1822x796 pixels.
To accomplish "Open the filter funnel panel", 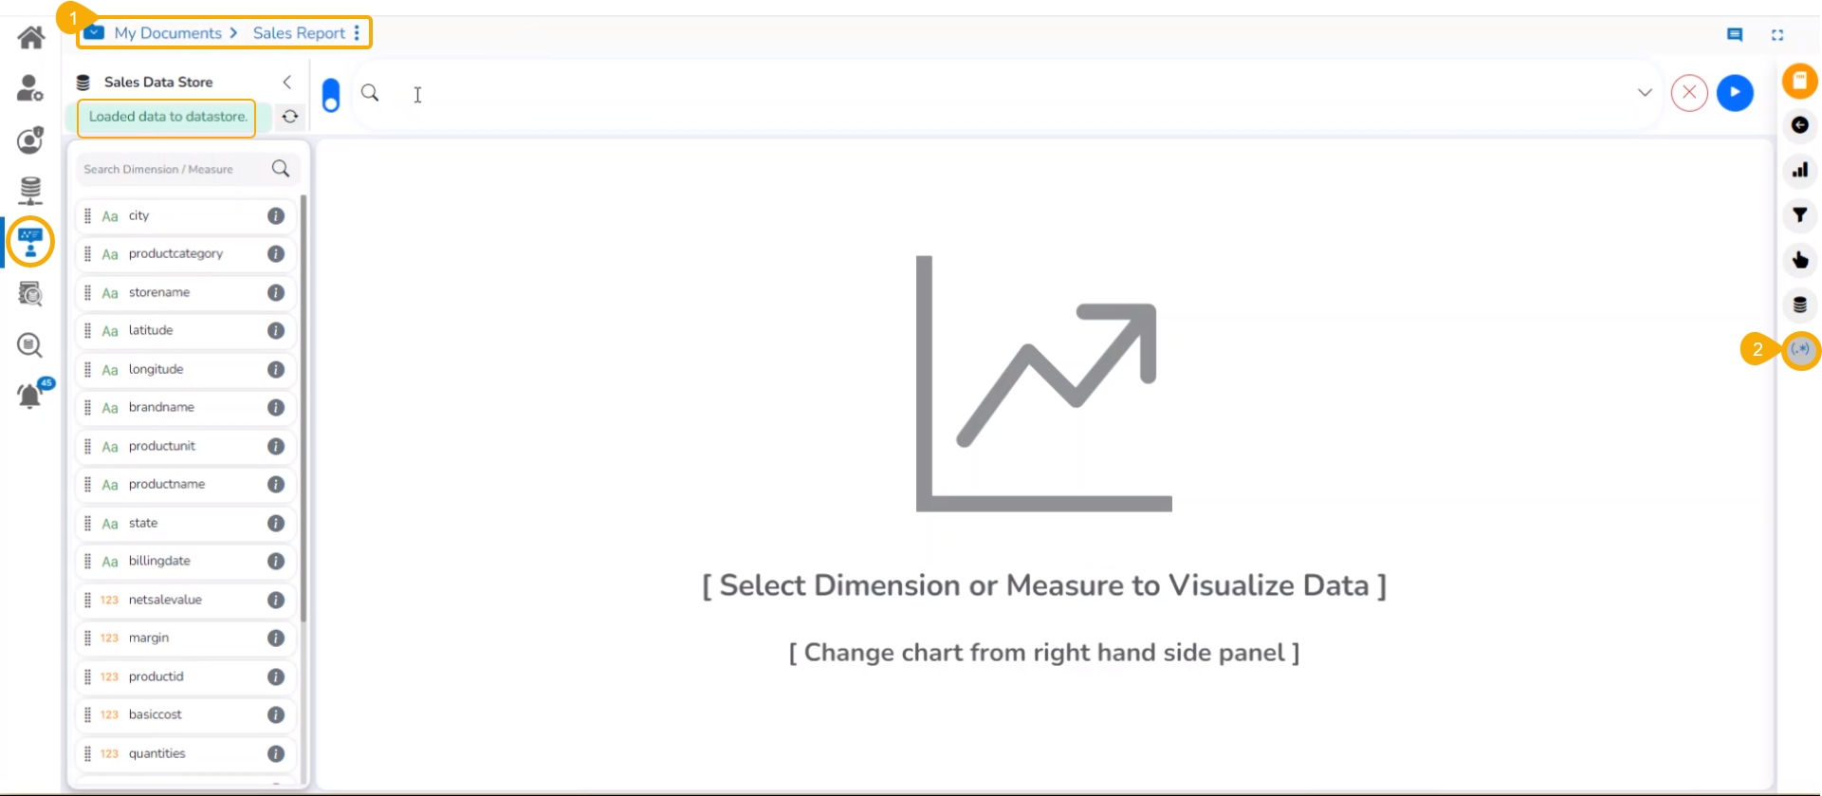I will [x=1799, y=215].
